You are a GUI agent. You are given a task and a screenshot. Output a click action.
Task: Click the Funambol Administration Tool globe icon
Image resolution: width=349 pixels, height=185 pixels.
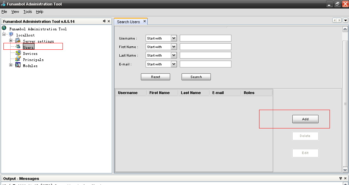click(x=4, y=28)
